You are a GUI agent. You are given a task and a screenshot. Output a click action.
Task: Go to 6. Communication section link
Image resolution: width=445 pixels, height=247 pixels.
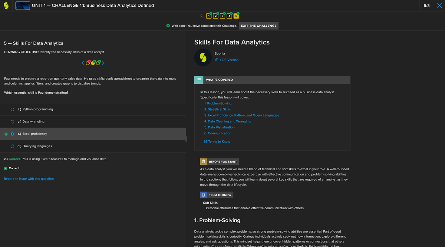[x=218, y=133]
